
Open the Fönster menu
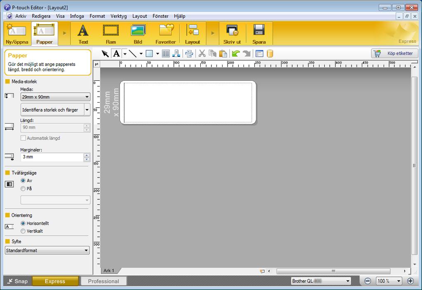click(160, 16)
